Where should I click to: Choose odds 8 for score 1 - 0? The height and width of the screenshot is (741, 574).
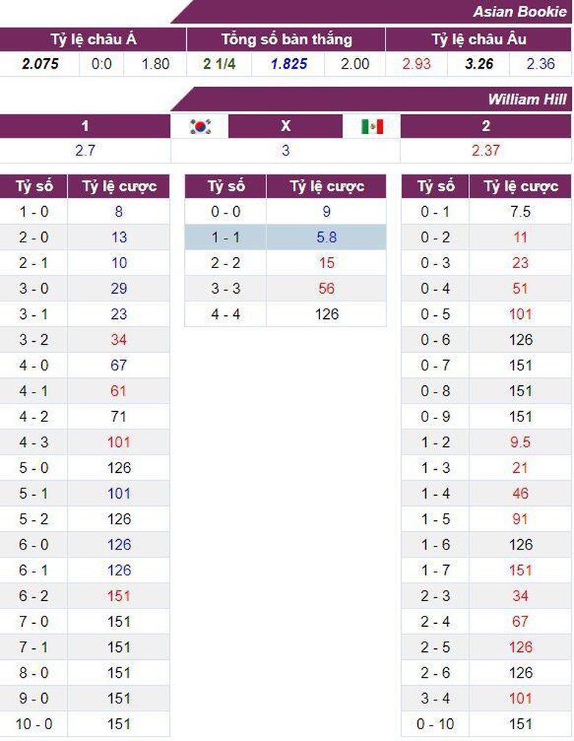pyautogui.click(x=118, y=212)
